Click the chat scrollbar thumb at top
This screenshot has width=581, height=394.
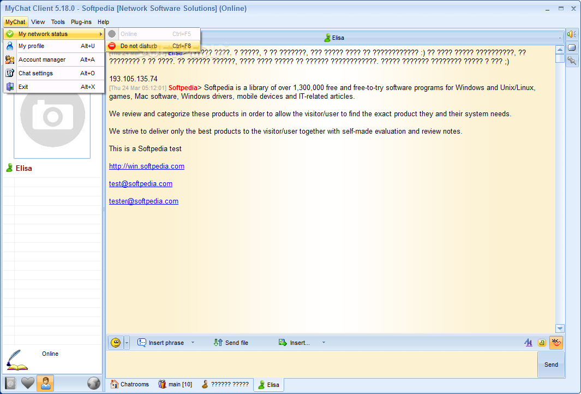560,58
